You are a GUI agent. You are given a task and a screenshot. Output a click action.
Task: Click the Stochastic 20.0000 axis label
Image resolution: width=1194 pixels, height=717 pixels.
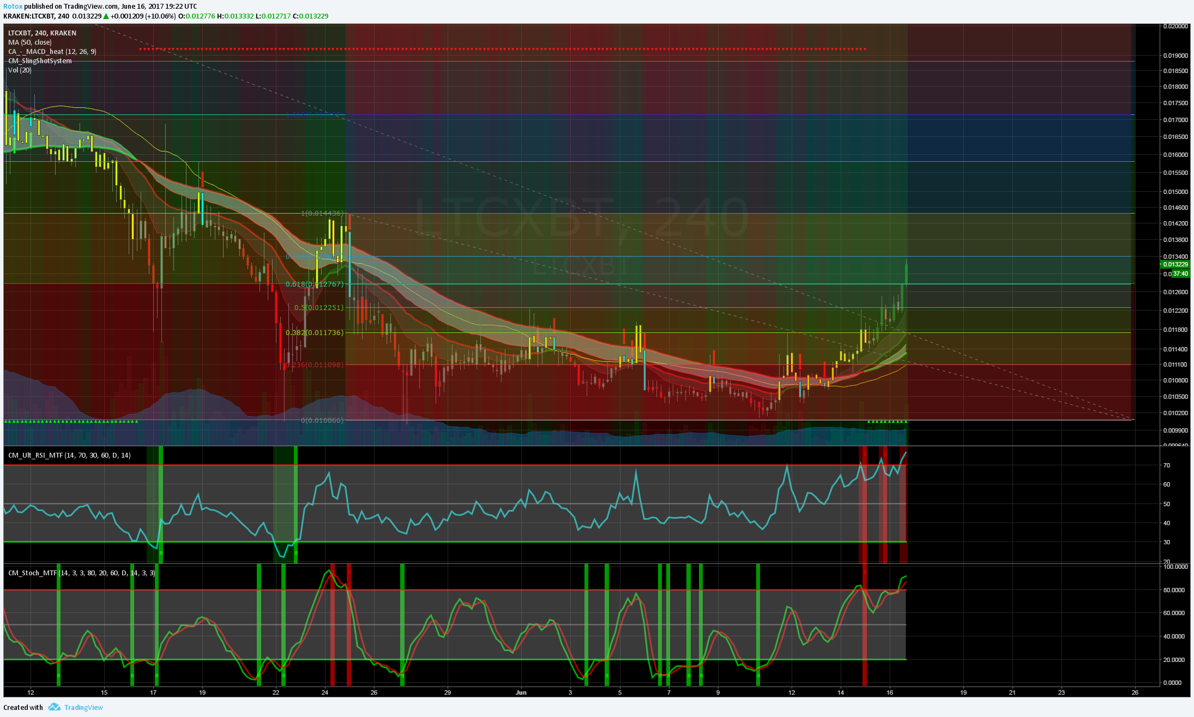point(1174,660)
